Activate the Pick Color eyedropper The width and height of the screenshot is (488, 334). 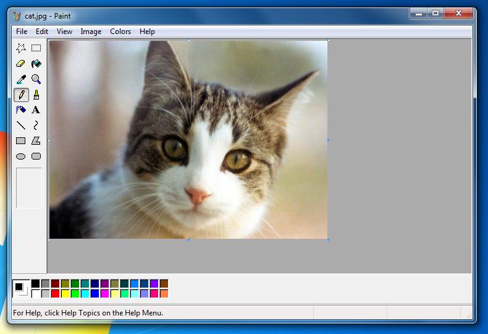pos(21,79)
